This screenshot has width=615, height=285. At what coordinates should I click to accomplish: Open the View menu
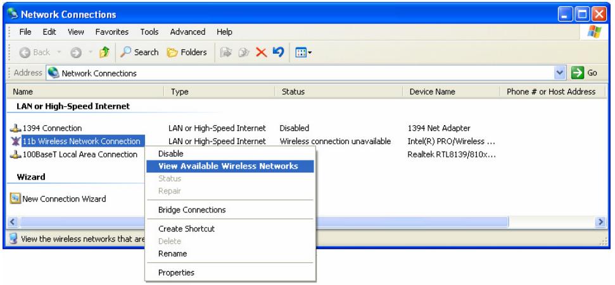click(76, 32)
